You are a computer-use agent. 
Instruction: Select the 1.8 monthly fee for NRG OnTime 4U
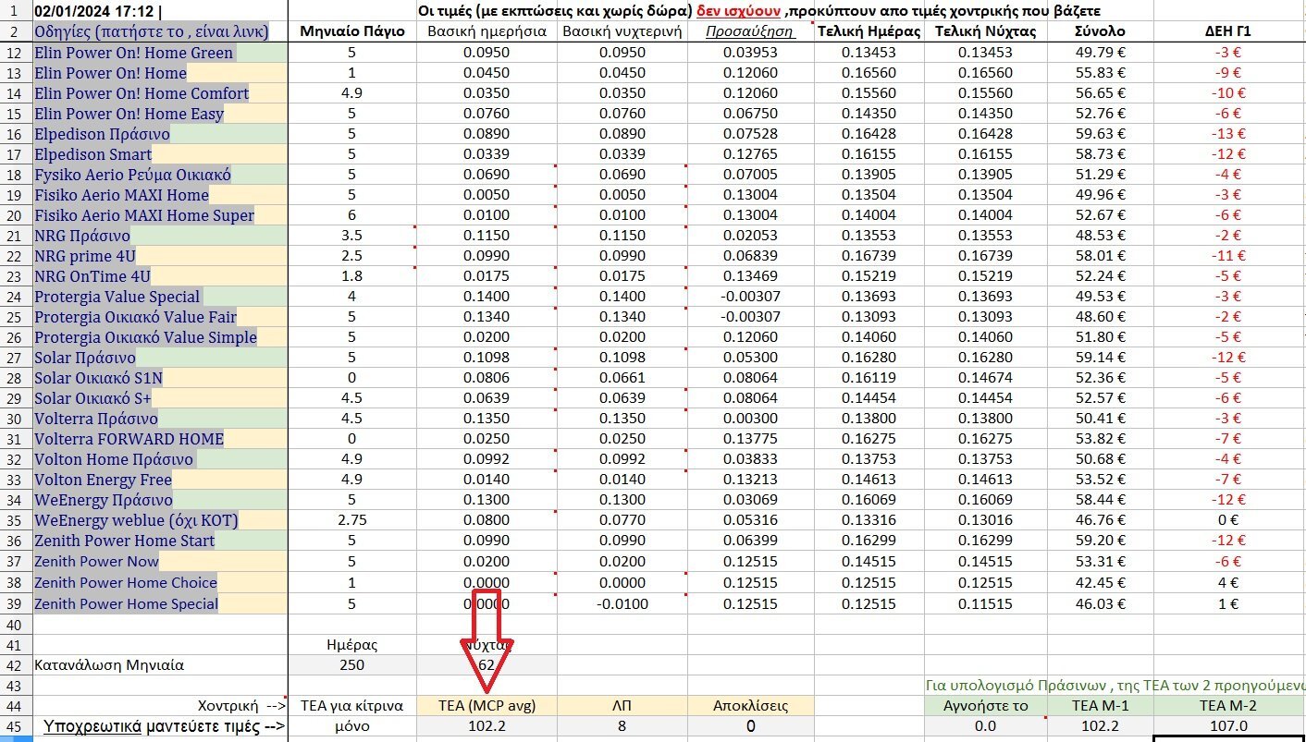[x=352, y=276]
